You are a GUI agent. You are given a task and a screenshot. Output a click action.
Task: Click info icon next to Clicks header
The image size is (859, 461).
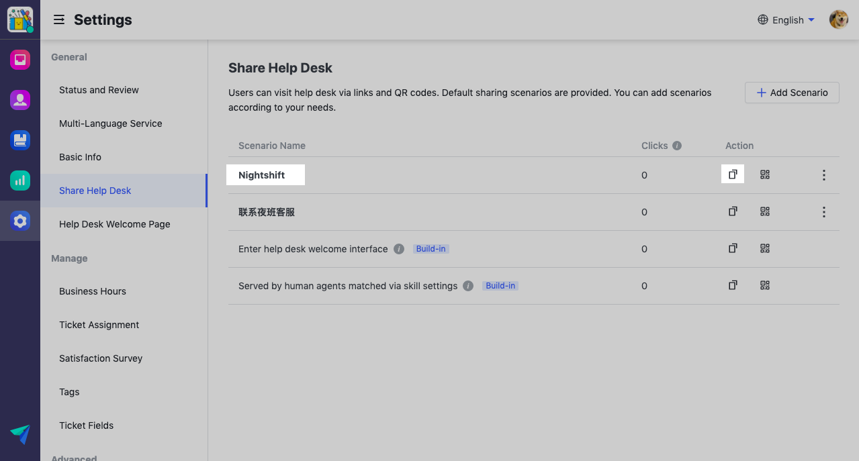(677, 146)
